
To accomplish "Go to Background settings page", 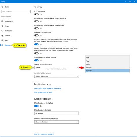I will 9,21.
